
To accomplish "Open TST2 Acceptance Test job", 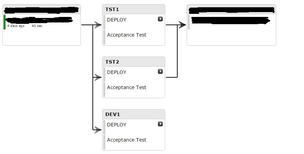I will [126, 87].
